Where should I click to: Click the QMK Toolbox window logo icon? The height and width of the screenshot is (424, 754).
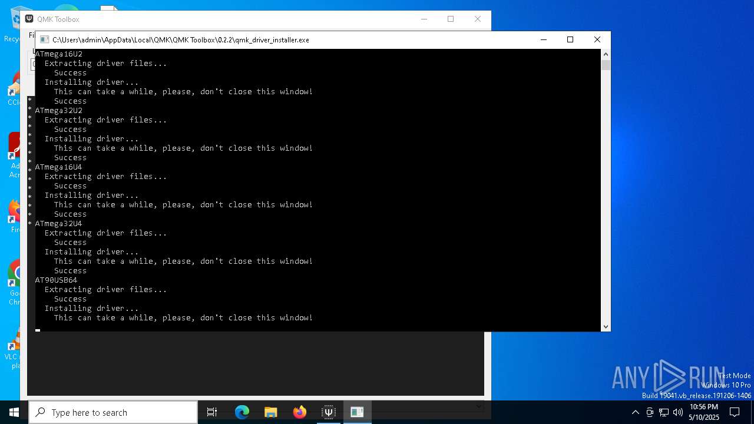coord(29,19)
